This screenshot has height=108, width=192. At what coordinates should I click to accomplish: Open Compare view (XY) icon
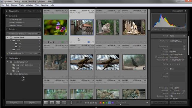click(58, 103)
